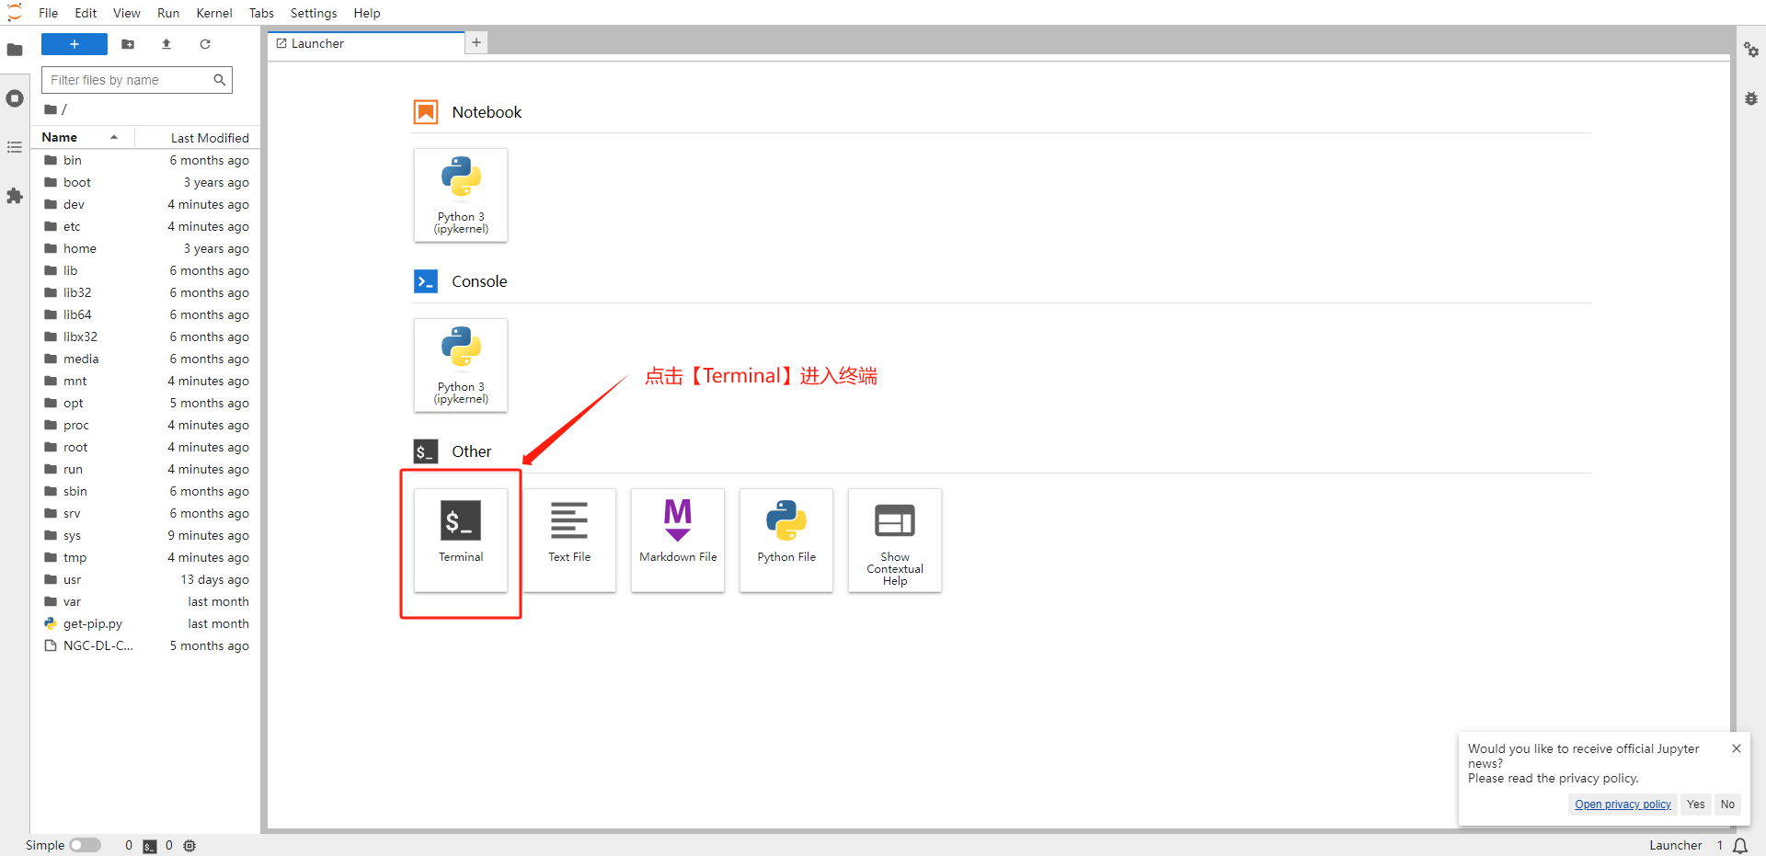Viewport: 1766px width, 856px height.
Task: Show Contextual Help card
Action: pyautogui.click(x=895, y=540)
